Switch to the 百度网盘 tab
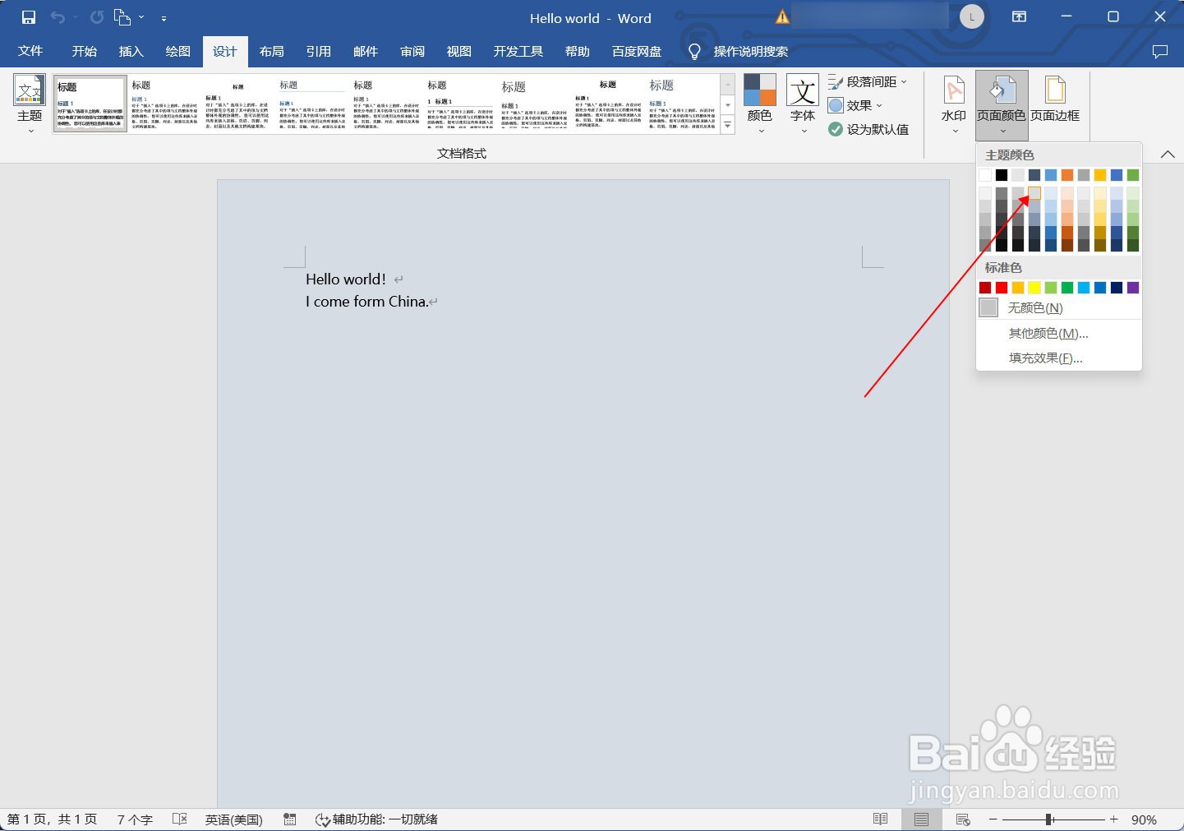Screen dimensions: 1184x831 [636, 51]
